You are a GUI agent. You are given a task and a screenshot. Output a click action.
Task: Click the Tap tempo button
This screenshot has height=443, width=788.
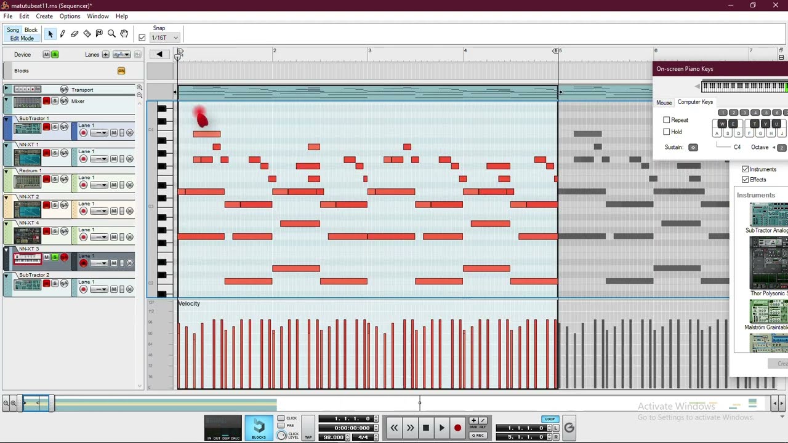click(x=308, y=428)
